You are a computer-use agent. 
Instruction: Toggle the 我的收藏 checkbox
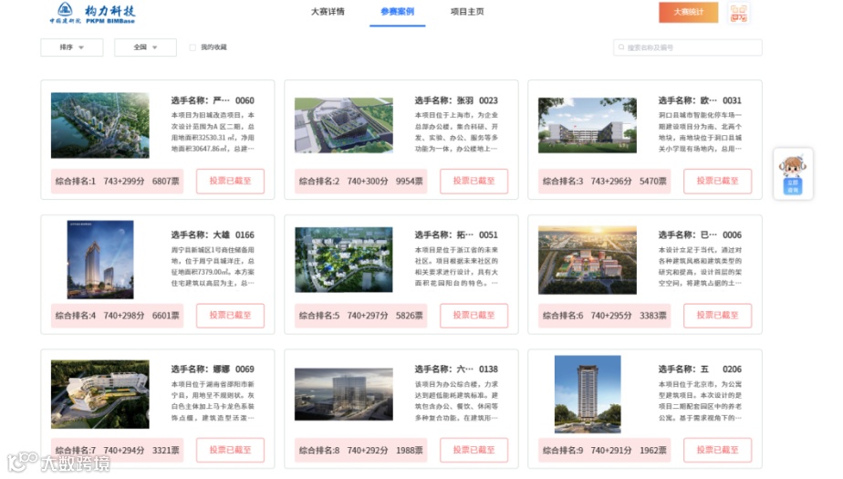click(193, 47)
